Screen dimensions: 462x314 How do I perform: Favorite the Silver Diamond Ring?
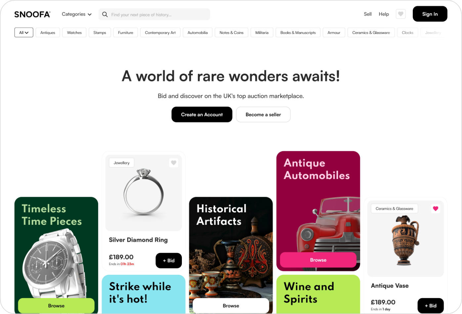(x=174, y=163)
